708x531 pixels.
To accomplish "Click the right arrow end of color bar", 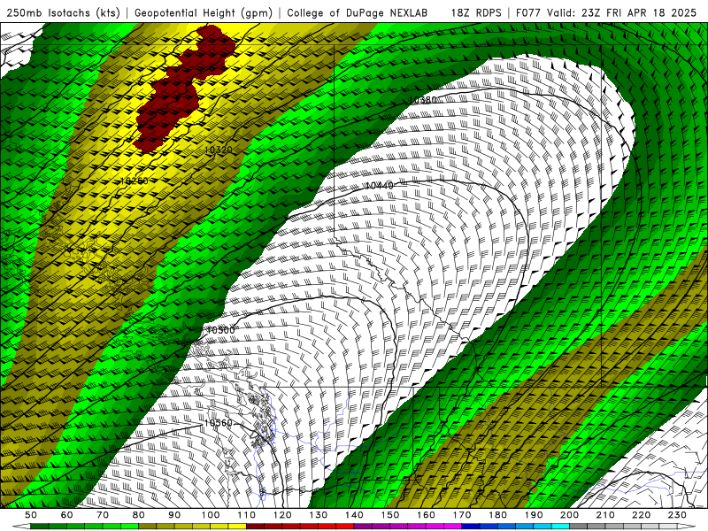I will (687, 527).
